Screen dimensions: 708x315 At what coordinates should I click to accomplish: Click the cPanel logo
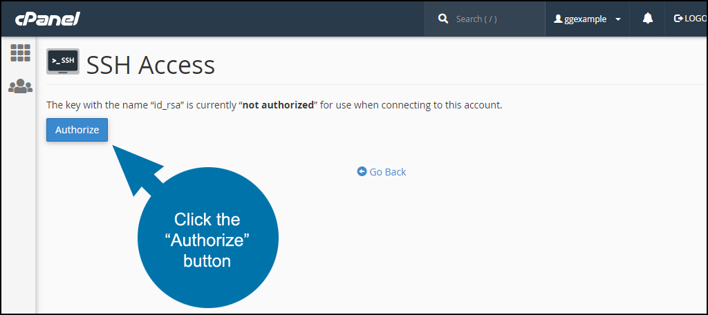[48, 19]
